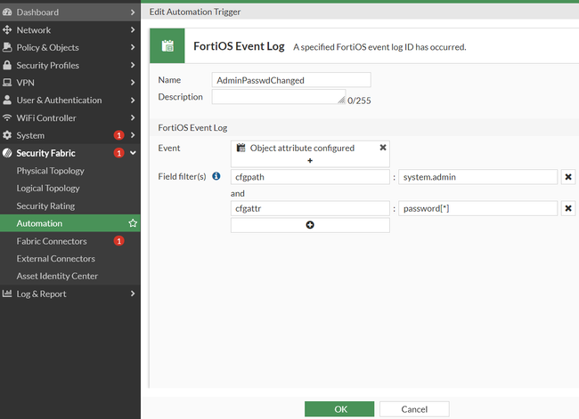Click the cfgattr filter field

[x=310, y=208]
